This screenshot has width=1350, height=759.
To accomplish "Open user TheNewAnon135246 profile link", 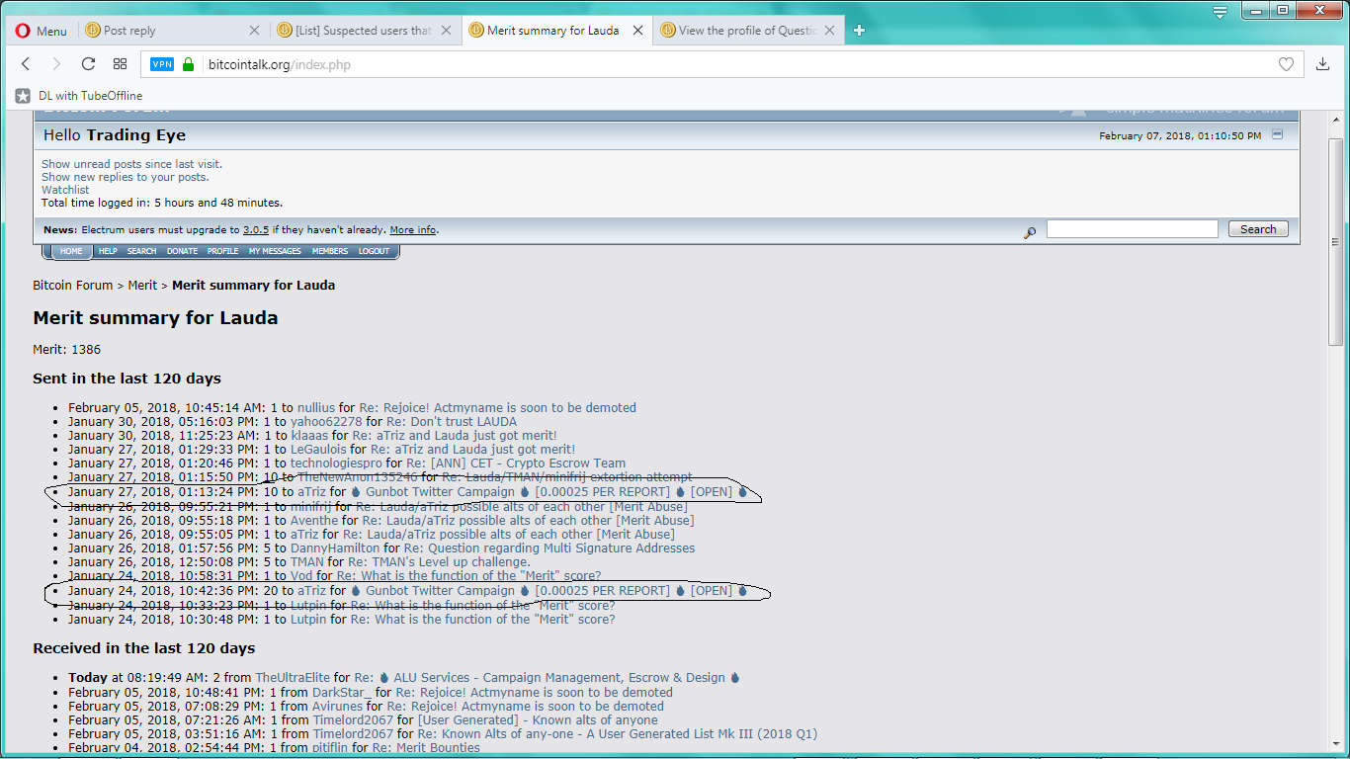I will [x=358, y=476].
